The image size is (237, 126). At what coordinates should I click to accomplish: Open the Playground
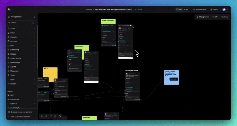point(202,17)
